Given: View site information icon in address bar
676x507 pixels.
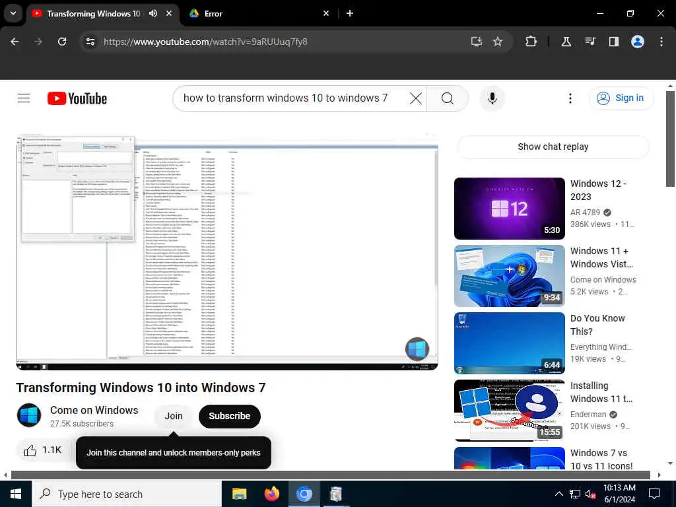Looking at the screenshot, I should [x=90, y=42].
